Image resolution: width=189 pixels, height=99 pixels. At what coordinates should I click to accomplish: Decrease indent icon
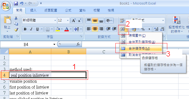(x=108, y=29)
